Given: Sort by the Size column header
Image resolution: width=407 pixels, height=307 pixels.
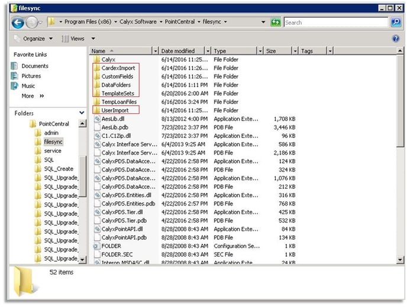Looking at the screenshot, I should (278, 51).
